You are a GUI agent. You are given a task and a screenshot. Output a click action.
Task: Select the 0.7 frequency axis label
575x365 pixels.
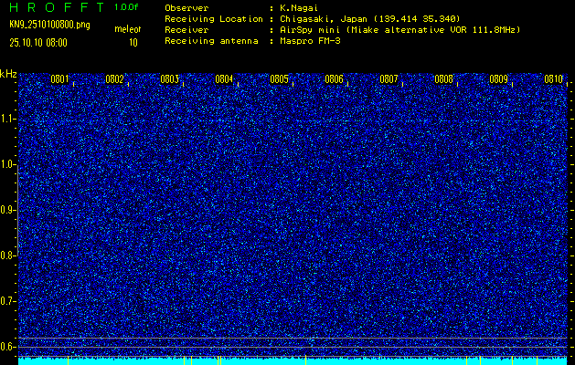click(8, 301)
